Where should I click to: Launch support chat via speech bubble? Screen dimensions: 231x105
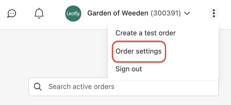(x=12, y=13)
